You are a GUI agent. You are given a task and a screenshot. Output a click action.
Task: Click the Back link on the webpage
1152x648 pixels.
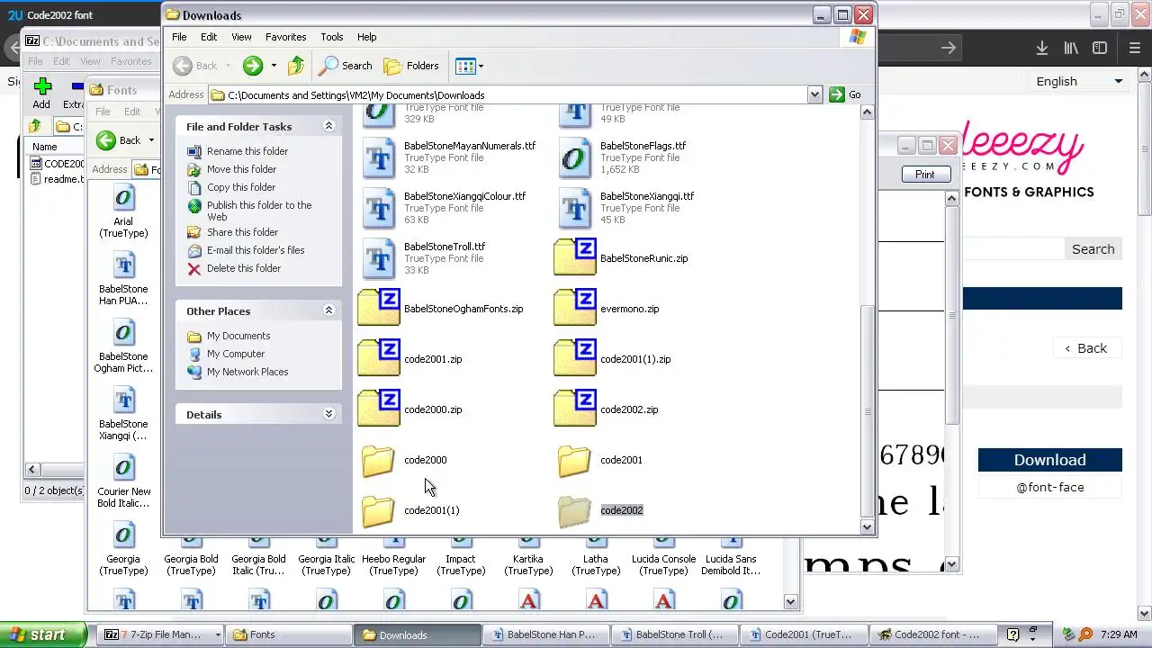click(1086, 348)
